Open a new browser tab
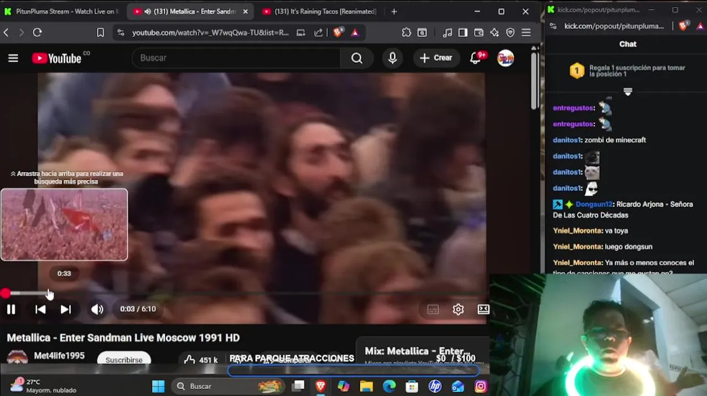 coord(394,12)
